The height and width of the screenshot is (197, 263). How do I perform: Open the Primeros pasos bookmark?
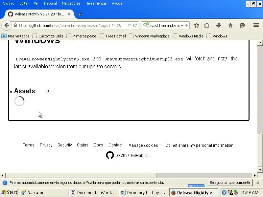pos(81,36)
